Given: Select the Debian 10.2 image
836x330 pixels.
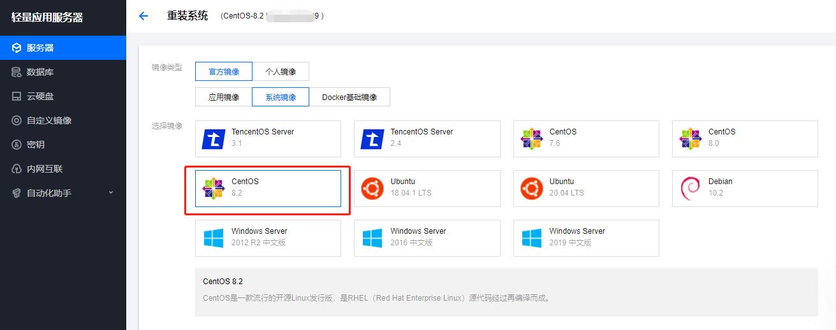Looking at the screenshot, I should (x=744, y=189).
